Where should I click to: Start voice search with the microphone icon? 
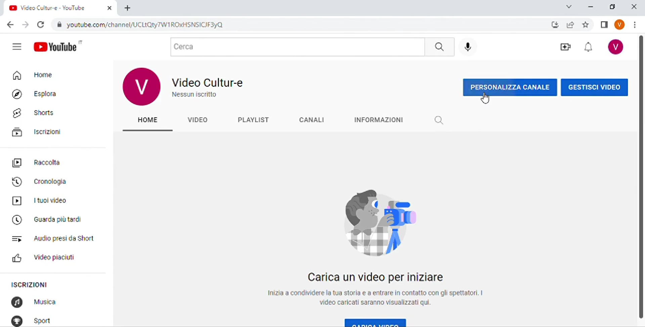click(468, 47)
